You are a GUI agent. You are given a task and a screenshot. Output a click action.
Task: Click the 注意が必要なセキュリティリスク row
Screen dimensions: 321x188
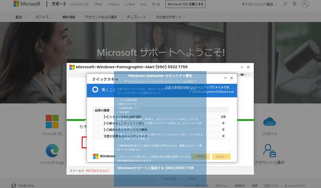(x=156, y=136)
